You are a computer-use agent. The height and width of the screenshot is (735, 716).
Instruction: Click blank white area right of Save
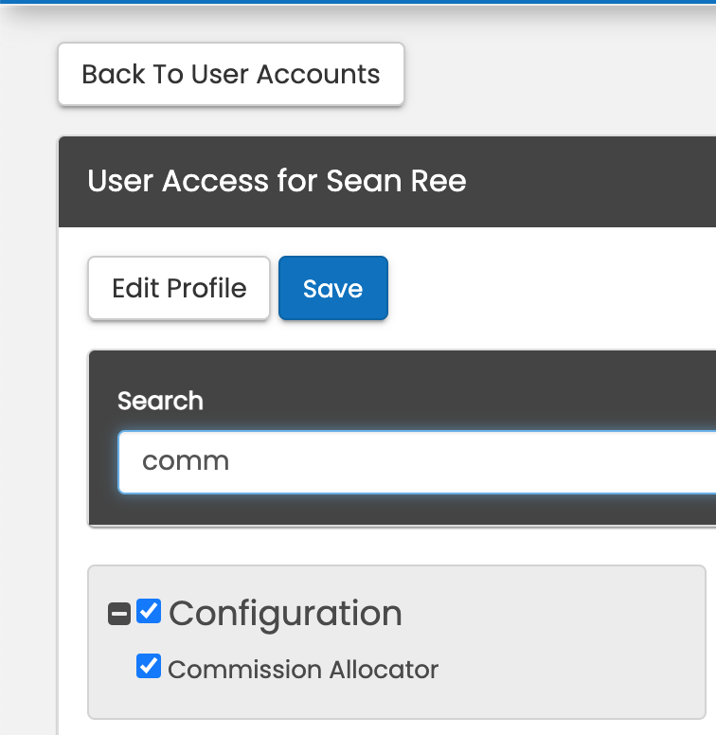(549, 288)
